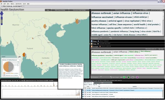
Task: Remove the Places filter with its X icon
Action: point(92,41)
